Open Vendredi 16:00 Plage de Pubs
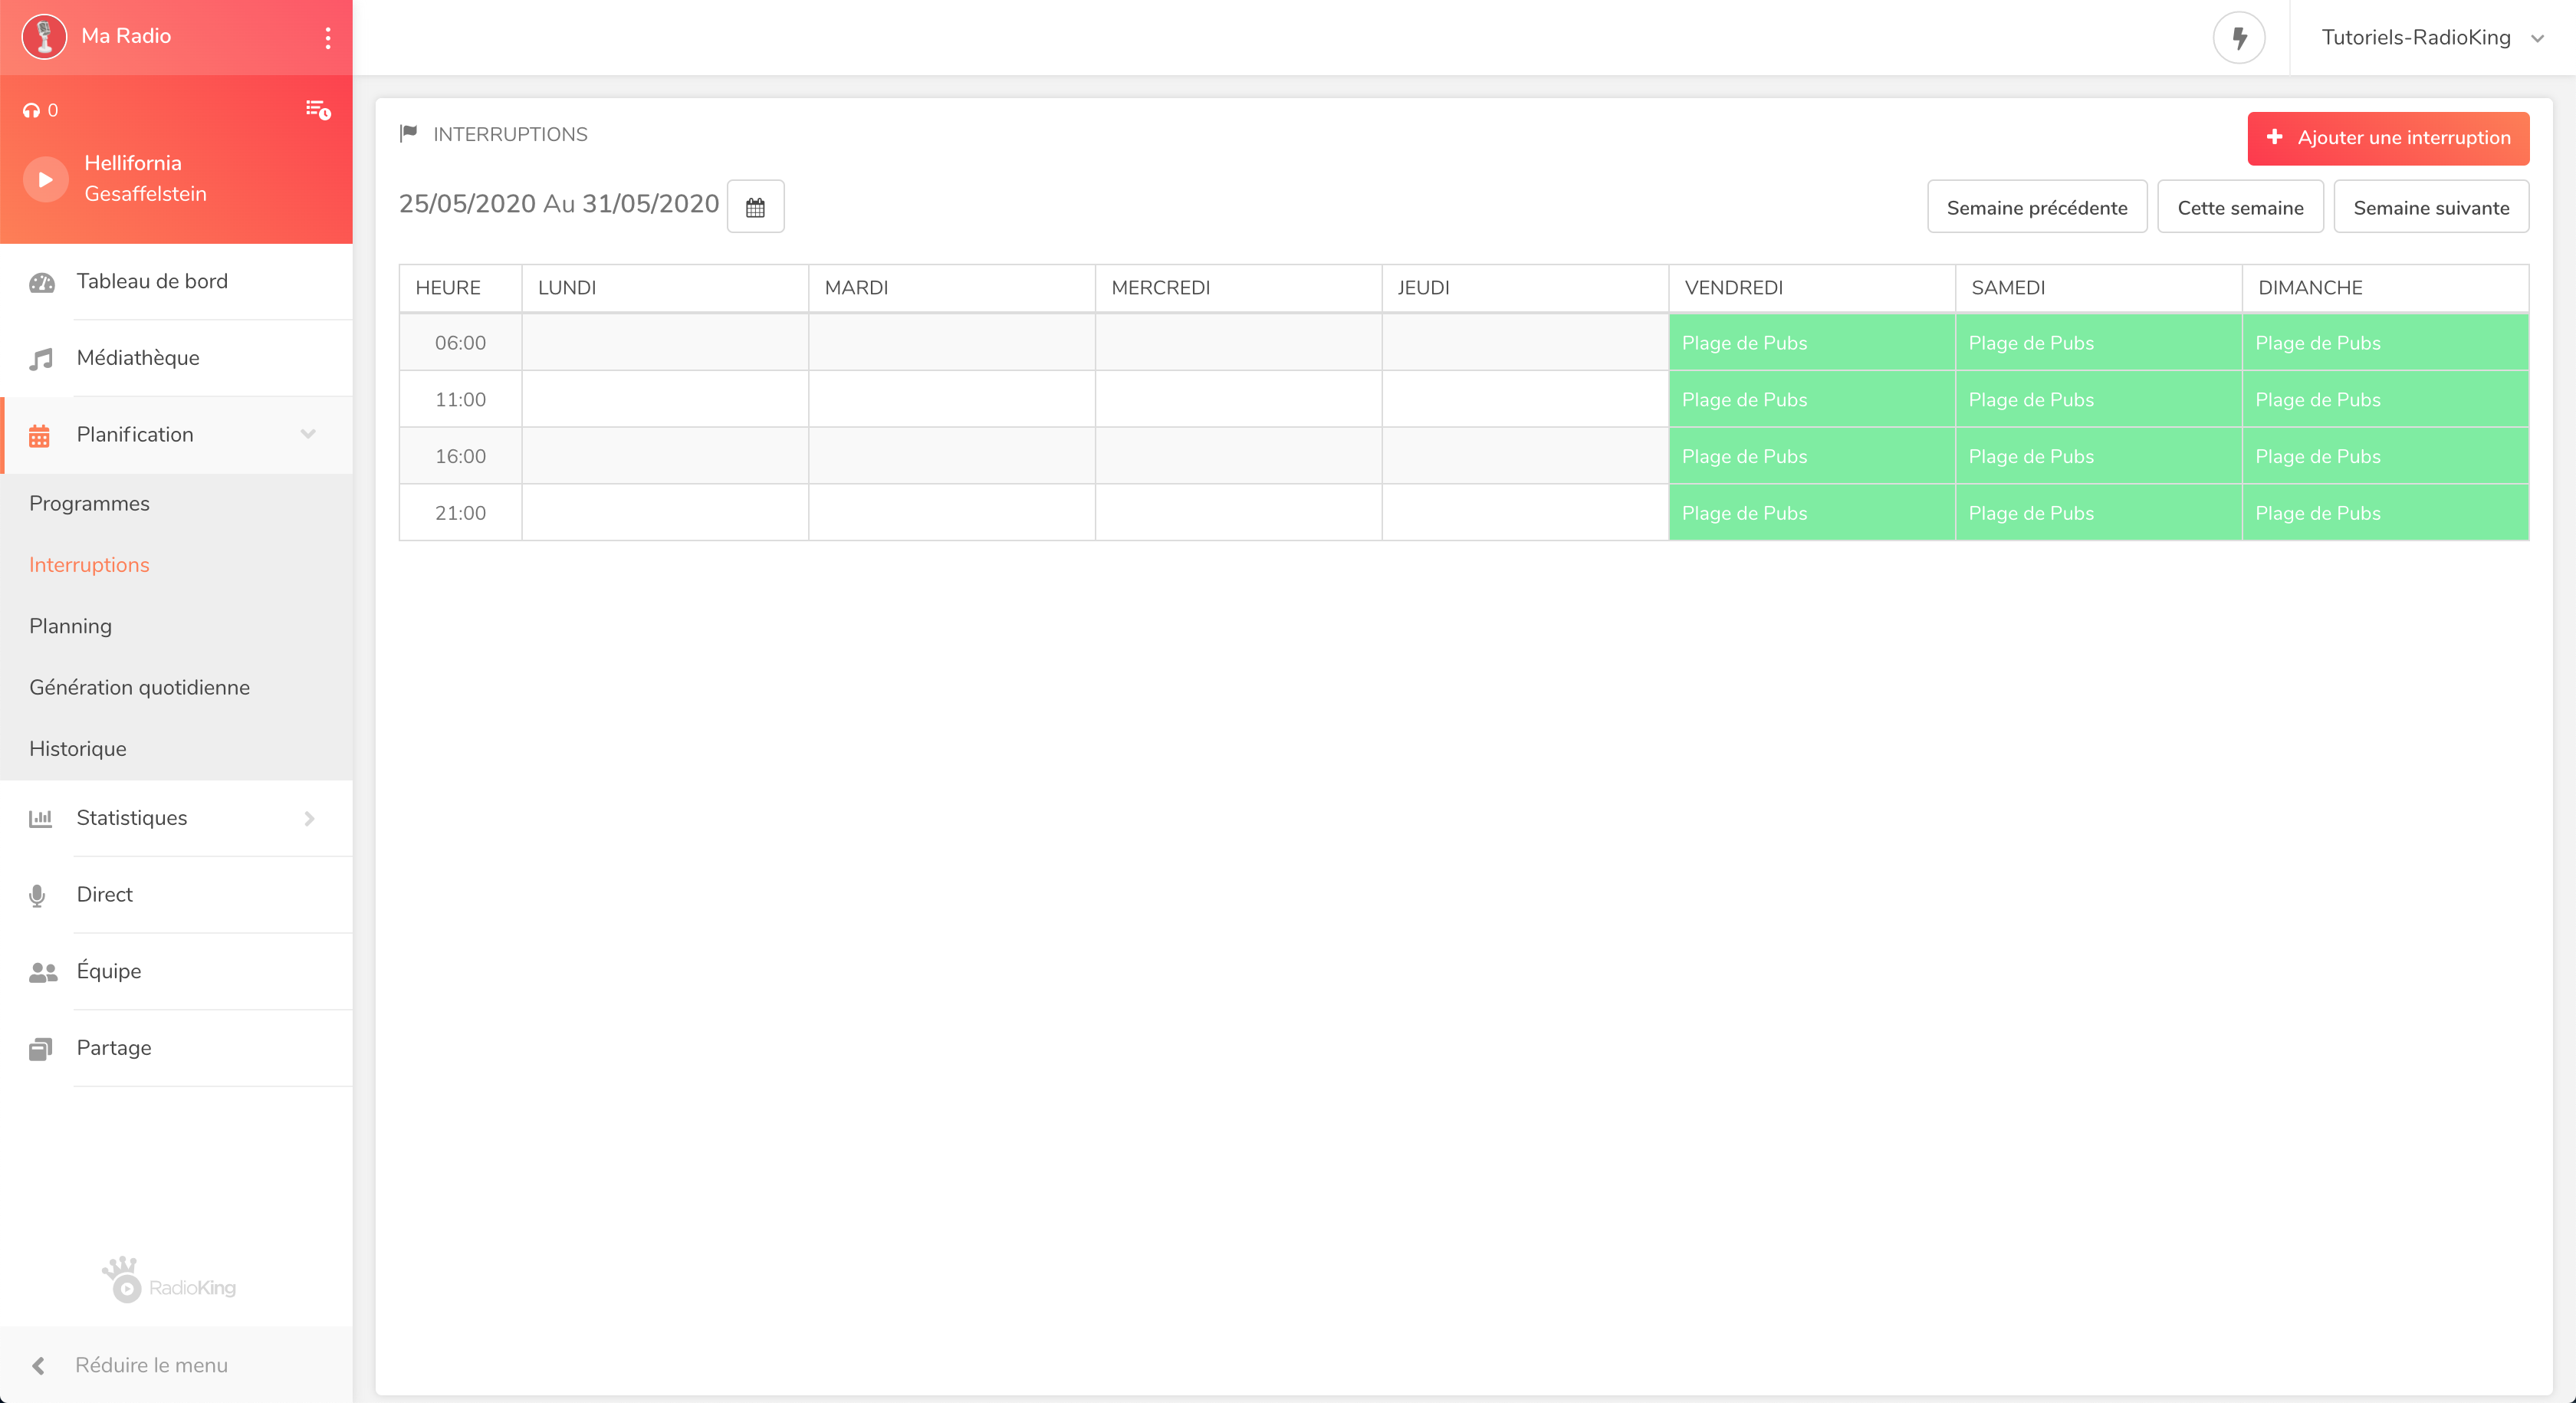 [1811, 457]
